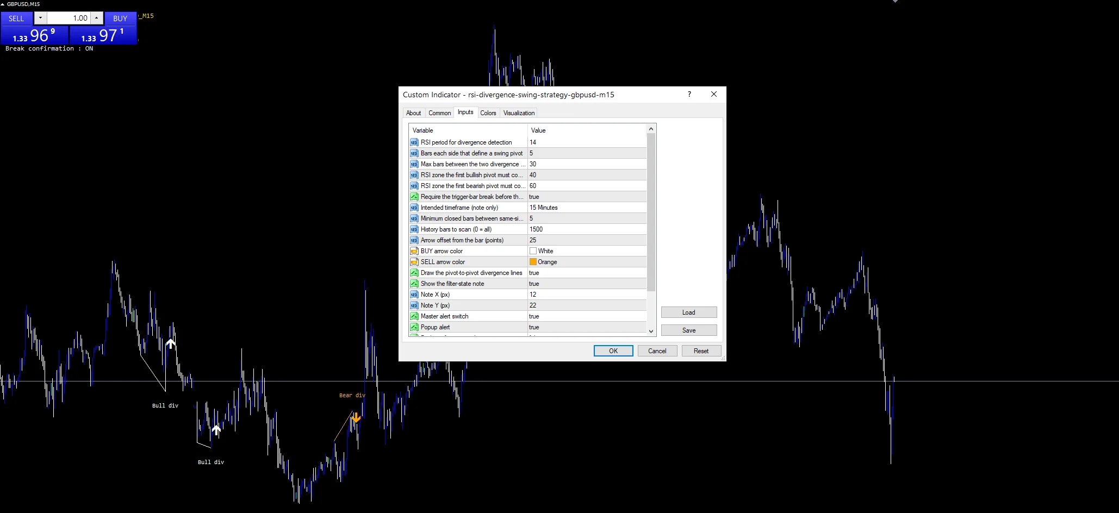Open the SELL arrow color Orange dropdown
The width and height of the screenshot is (1119, 513).
click(587, 262)
